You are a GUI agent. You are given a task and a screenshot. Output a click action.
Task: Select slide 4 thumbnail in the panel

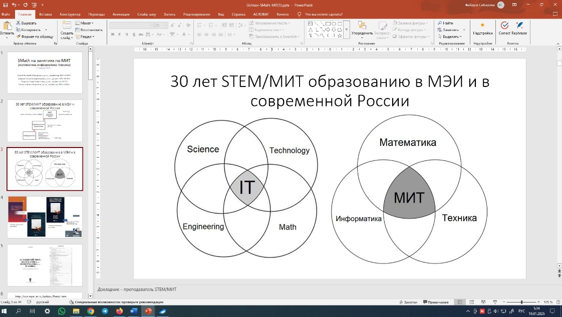pos(45,216)
